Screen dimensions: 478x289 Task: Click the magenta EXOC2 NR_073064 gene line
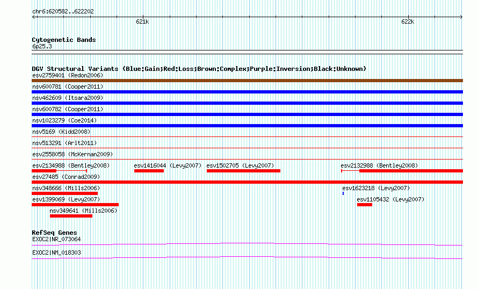(247, 244)
